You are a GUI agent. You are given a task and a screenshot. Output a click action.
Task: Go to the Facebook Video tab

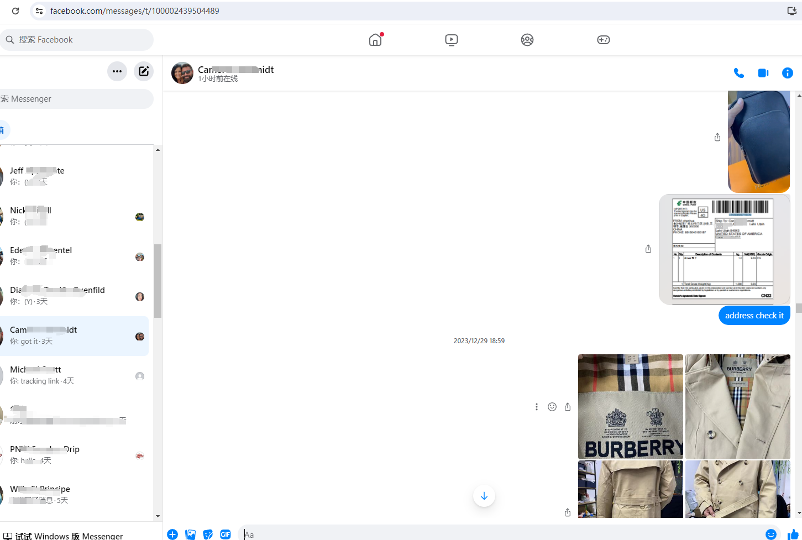[x=451, y=40]
